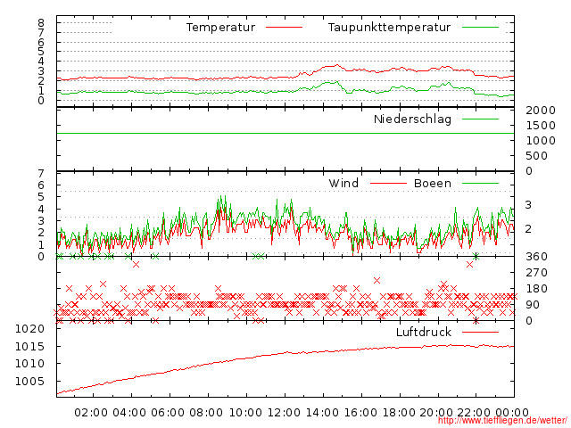
Task: Click the 90 wind direction axis value
Action: pyautogui.click(x=533, y=305)
